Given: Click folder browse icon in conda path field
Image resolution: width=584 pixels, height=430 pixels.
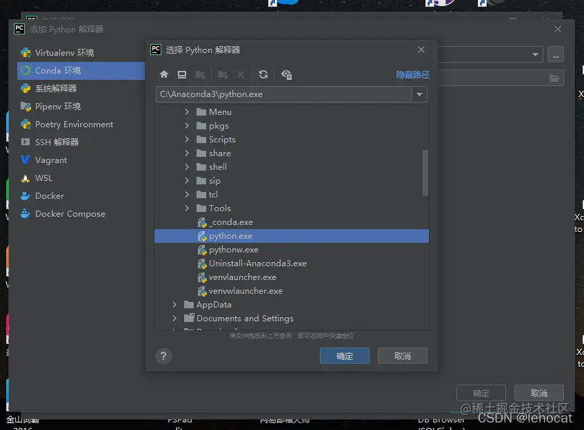Looking at the screenshot, I should click(x=554, y=78).
